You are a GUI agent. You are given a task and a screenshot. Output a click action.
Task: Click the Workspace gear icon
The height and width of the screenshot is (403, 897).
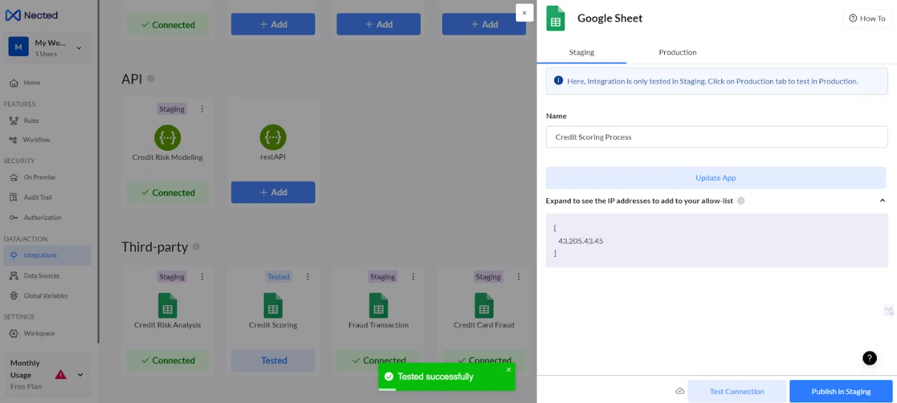pos(14,333)
